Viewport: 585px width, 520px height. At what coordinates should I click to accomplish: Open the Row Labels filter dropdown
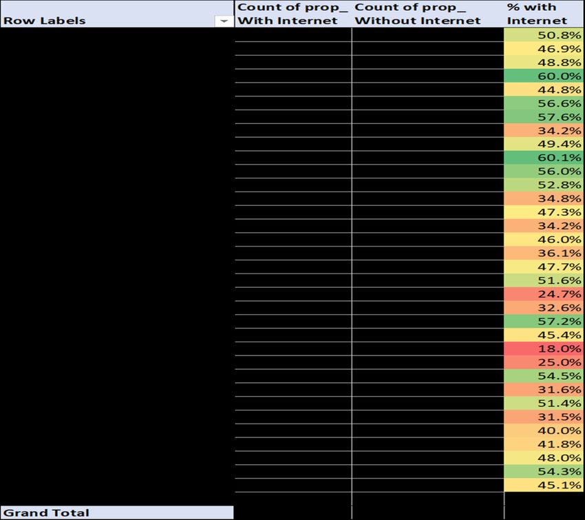pos(224,21)
